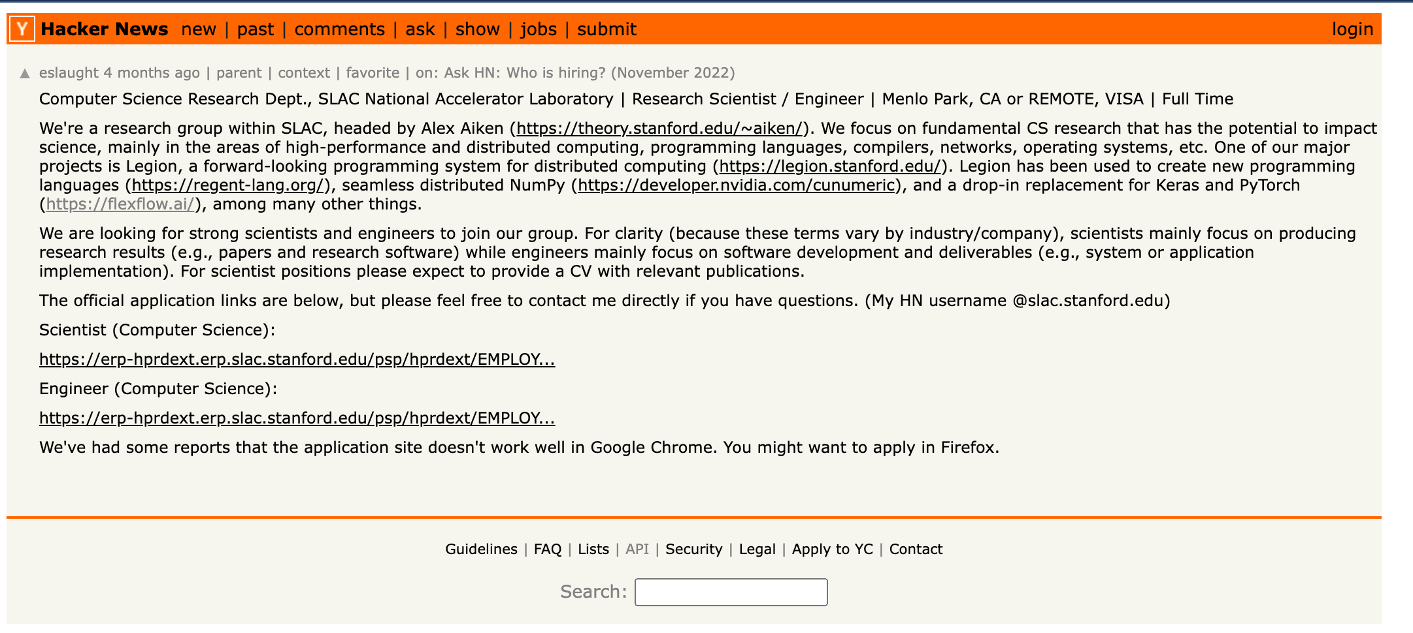Open the Lists footer link
The image size is (1413, 633).
593,549
